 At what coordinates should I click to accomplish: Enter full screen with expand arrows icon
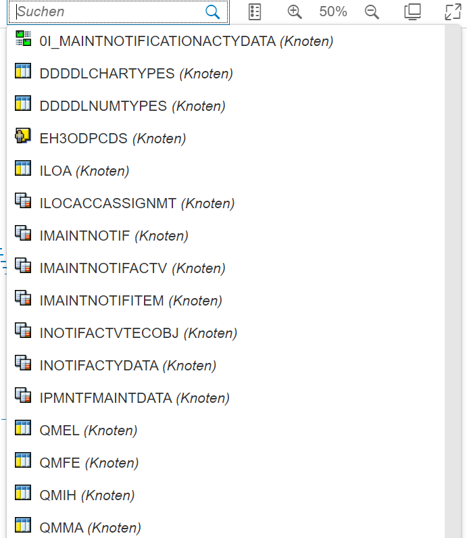tap(452, 11)
